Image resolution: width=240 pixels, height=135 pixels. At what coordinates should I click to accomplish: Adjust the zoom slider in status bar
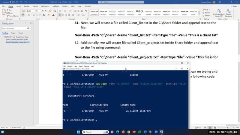click(x=228, y=127)
